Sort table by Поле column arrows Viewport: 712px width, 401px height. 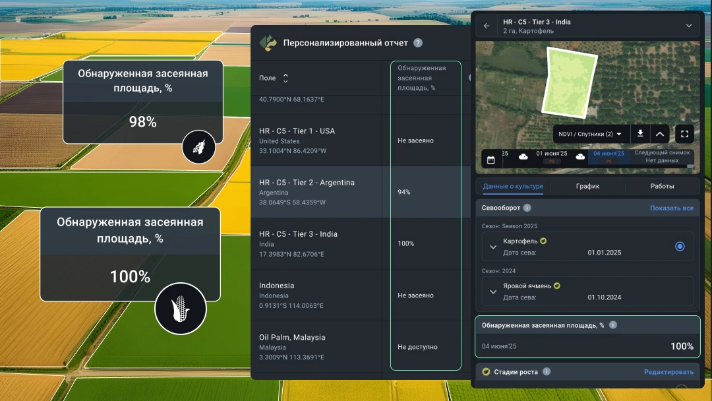click(x=285, y=78)
